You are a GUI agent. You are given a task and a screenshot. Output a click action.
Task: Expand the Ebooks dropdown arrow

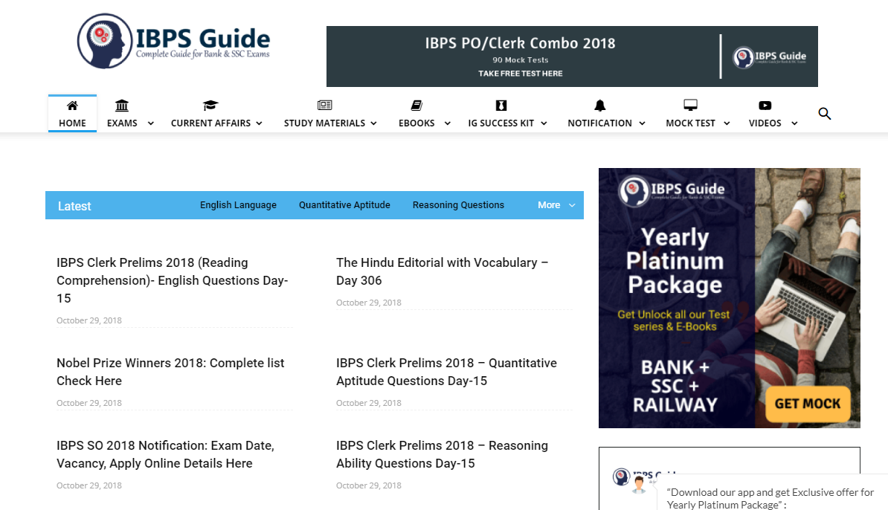click(x=448, y=123)
